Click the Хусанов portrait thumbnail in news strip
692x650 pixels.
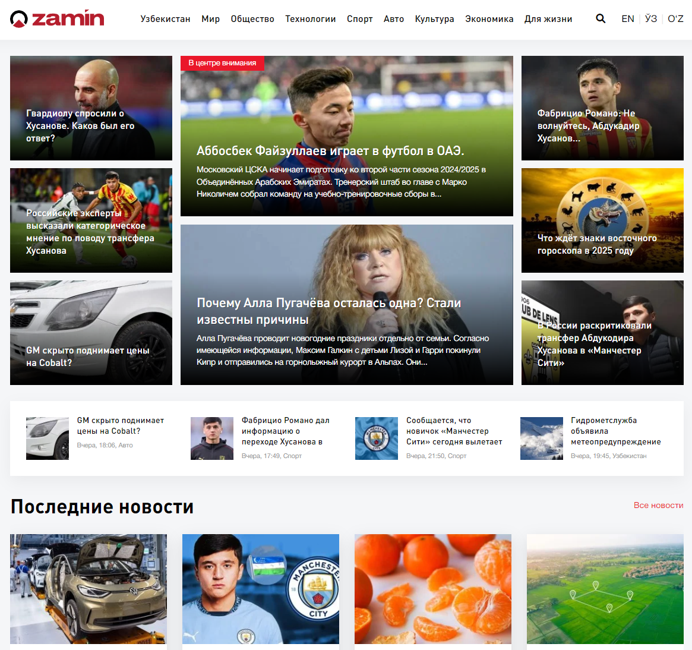click(x=212, y=438)
